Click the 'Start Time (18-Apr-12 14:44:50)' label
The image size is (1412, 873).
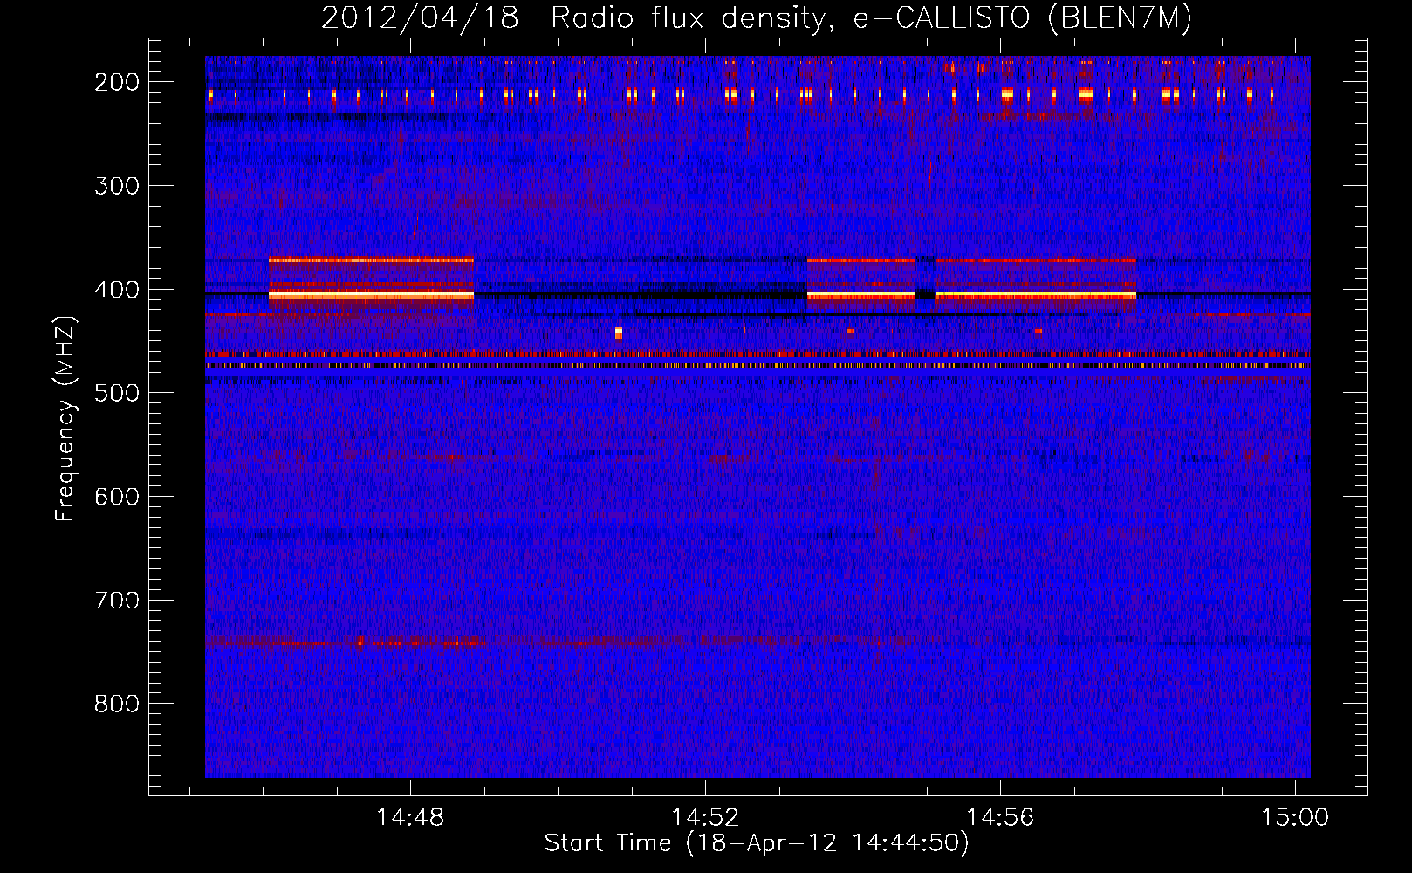click(757, 843)
